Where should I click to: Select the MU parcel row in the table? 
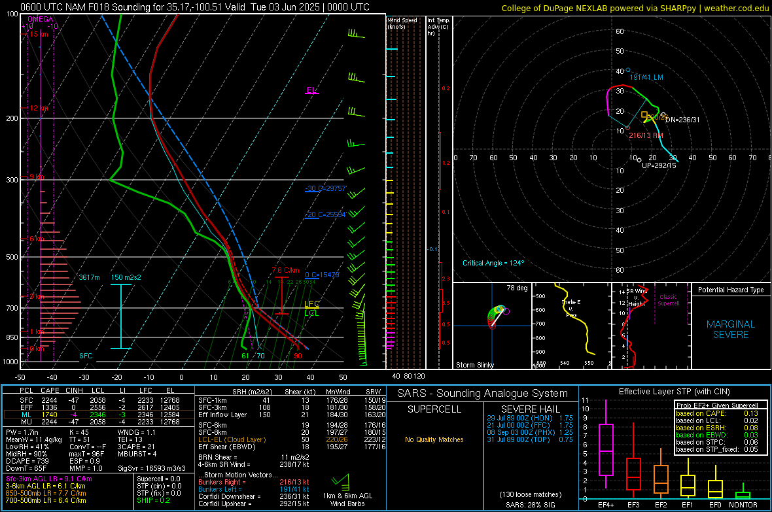pos(99,421)
